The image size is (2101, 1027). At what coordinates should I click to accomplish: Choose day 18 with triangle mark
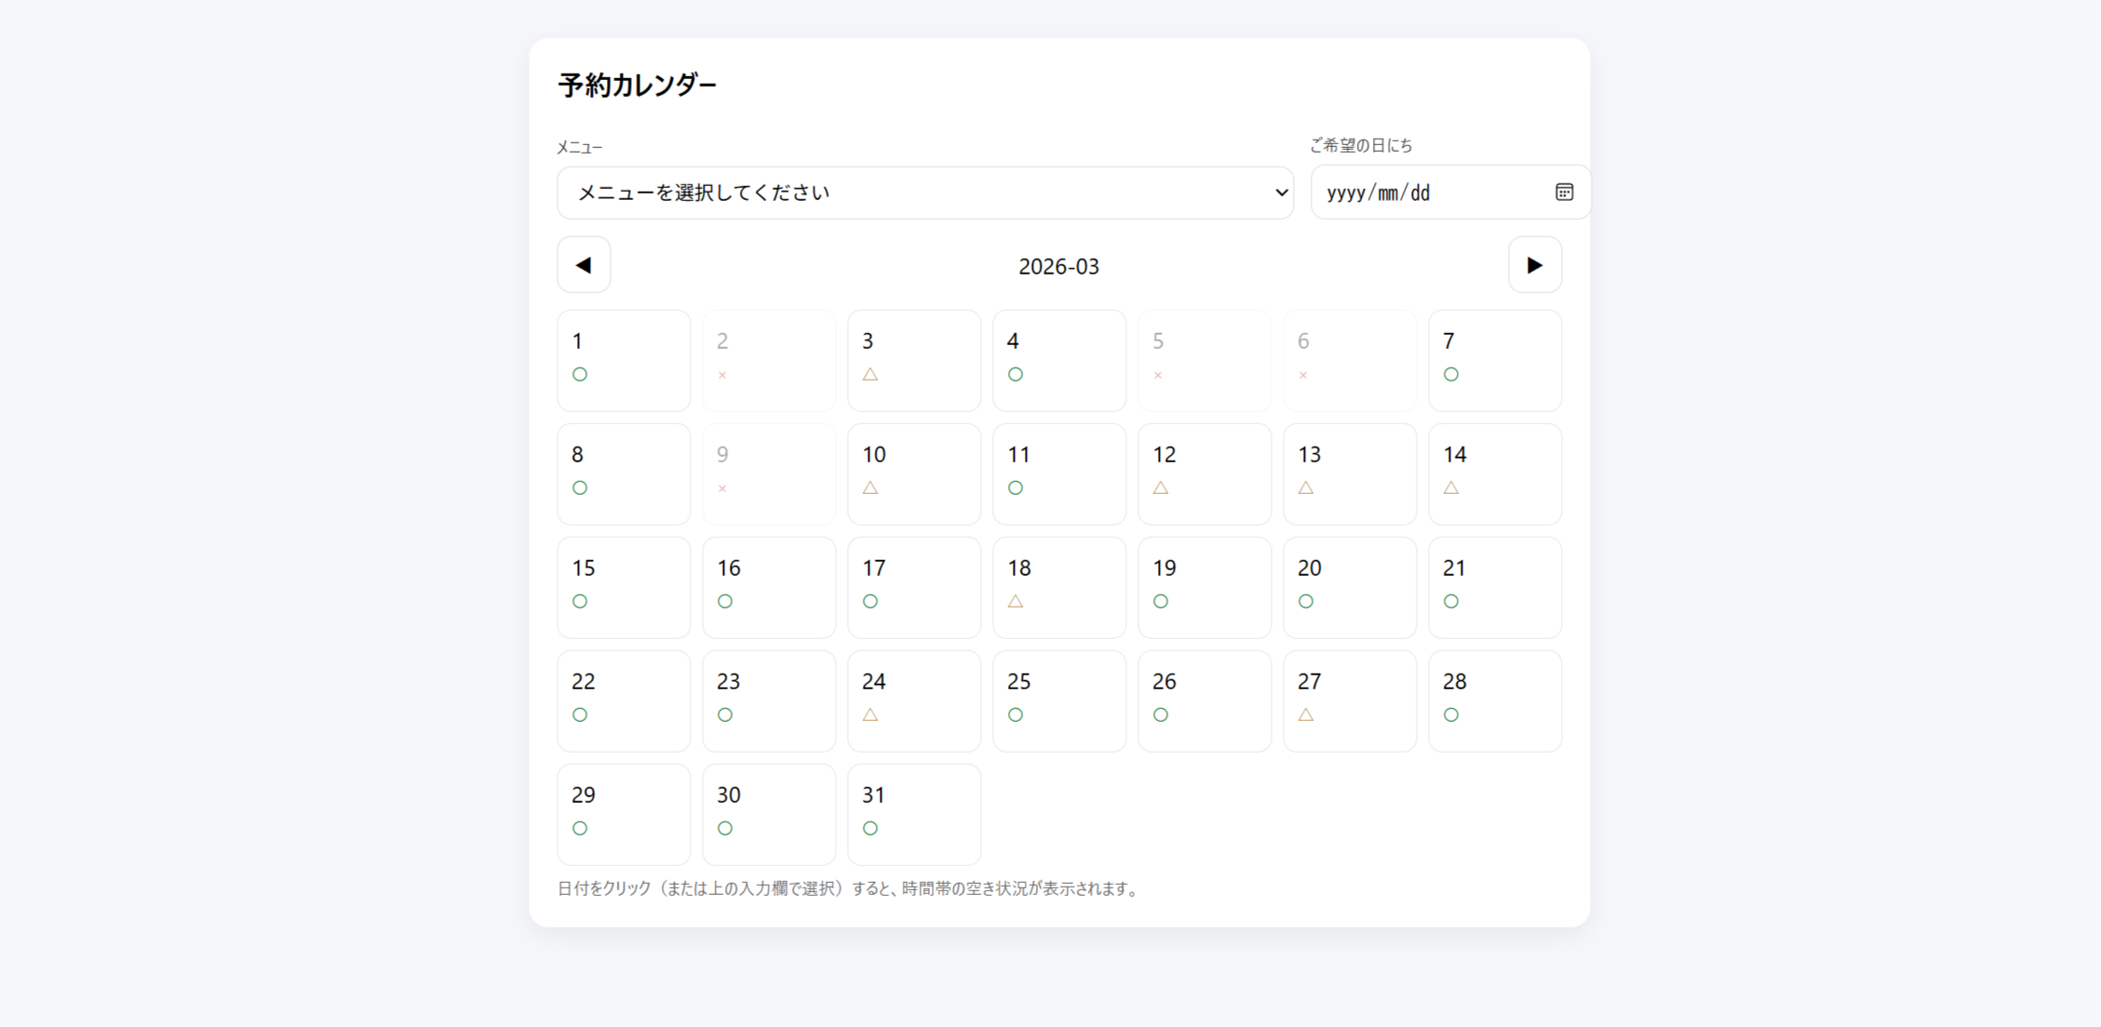pos(1059,588)
